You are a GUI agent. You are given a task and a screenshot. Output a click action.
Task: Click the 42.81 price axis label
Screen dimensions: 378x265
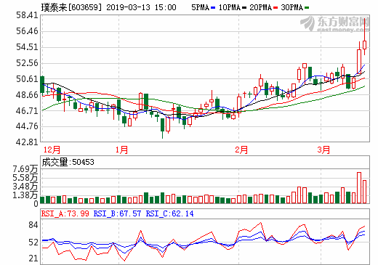click(x=27, y=142)
